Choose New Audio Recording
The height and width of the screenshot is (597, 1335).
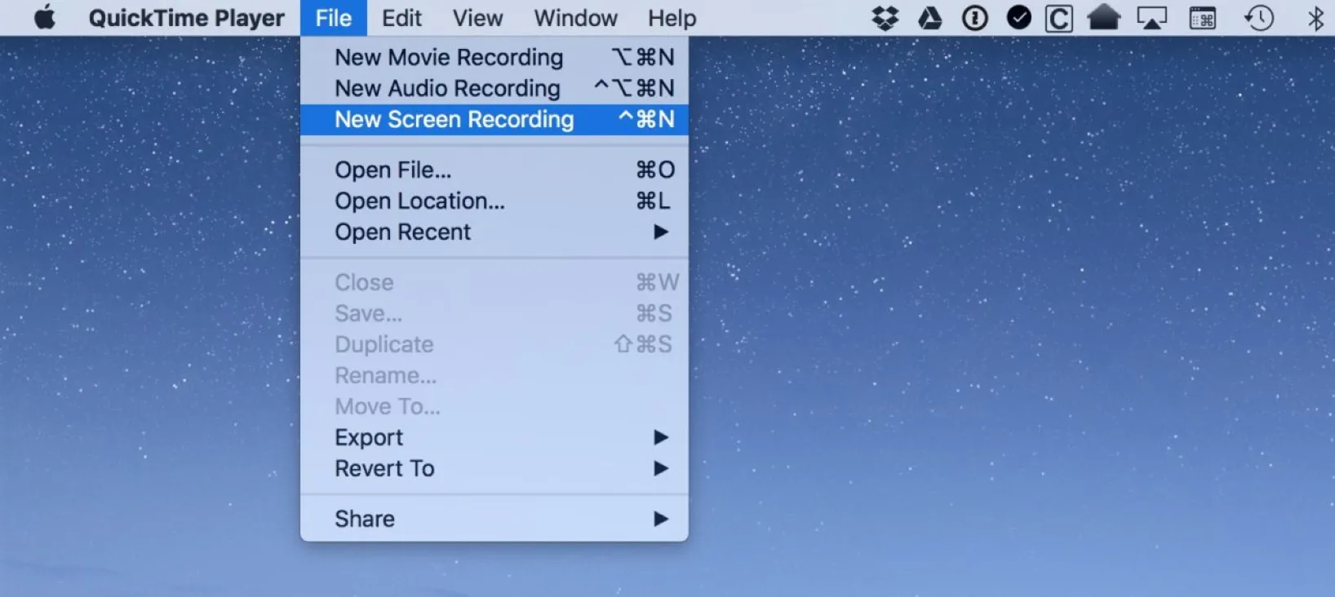coord(494,88)
